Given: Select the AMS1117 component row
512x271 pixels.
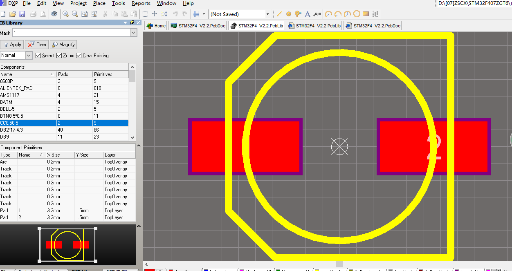Looking at the screenshot, I should coord(64,95).
